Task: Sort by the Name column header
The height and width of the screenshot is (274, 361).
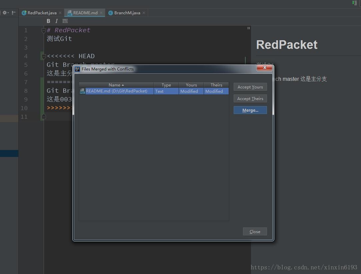Action: point(116,85)
